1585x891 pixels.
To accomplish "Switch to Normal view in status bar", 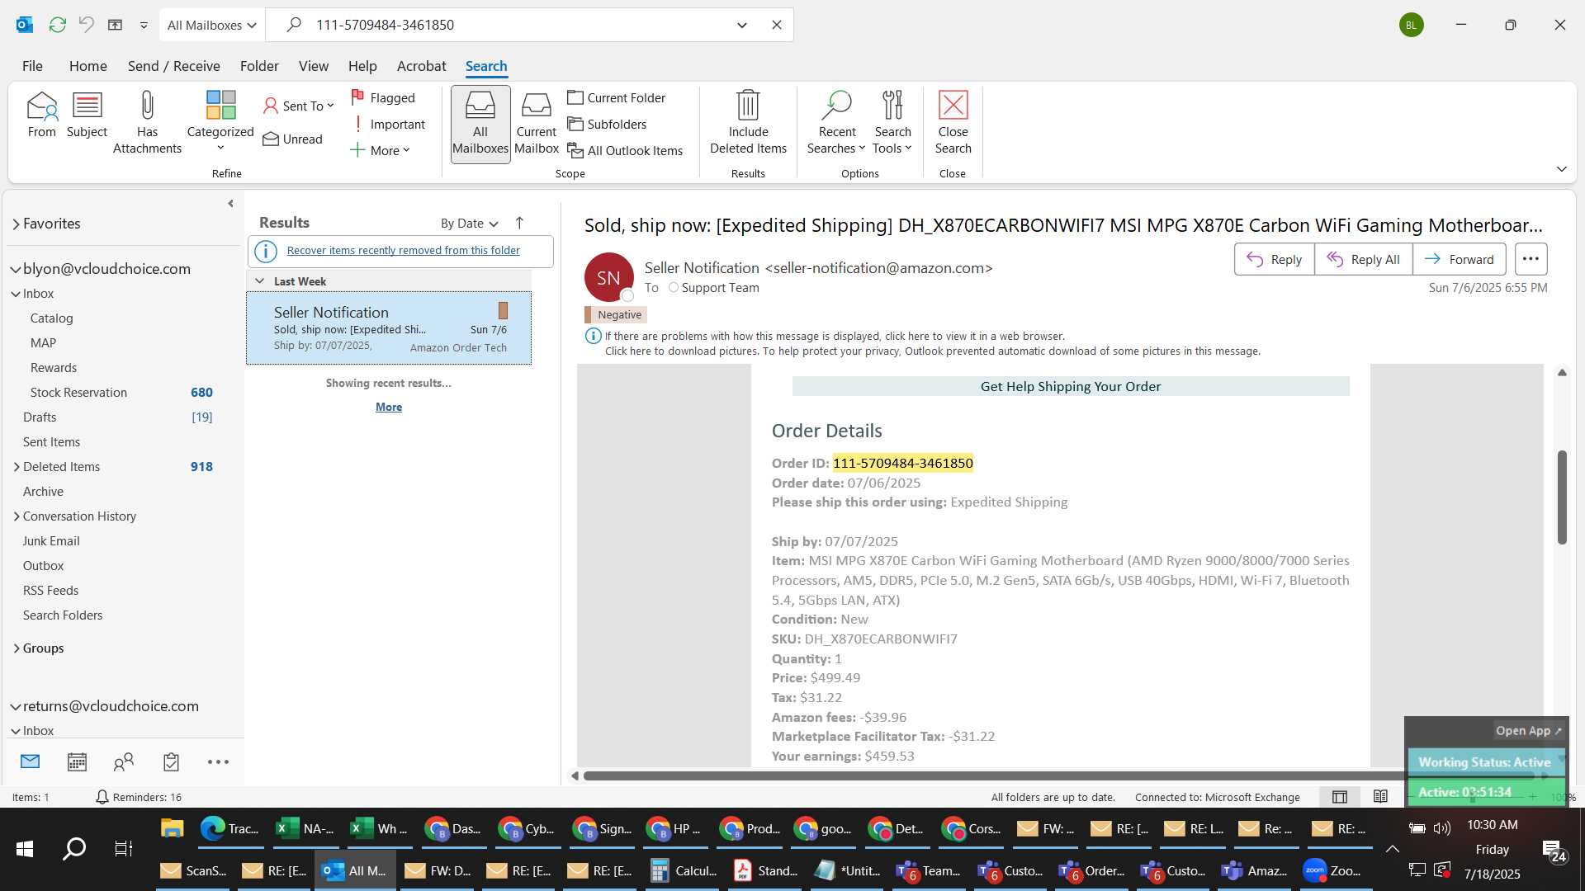I will point(1340,797).
